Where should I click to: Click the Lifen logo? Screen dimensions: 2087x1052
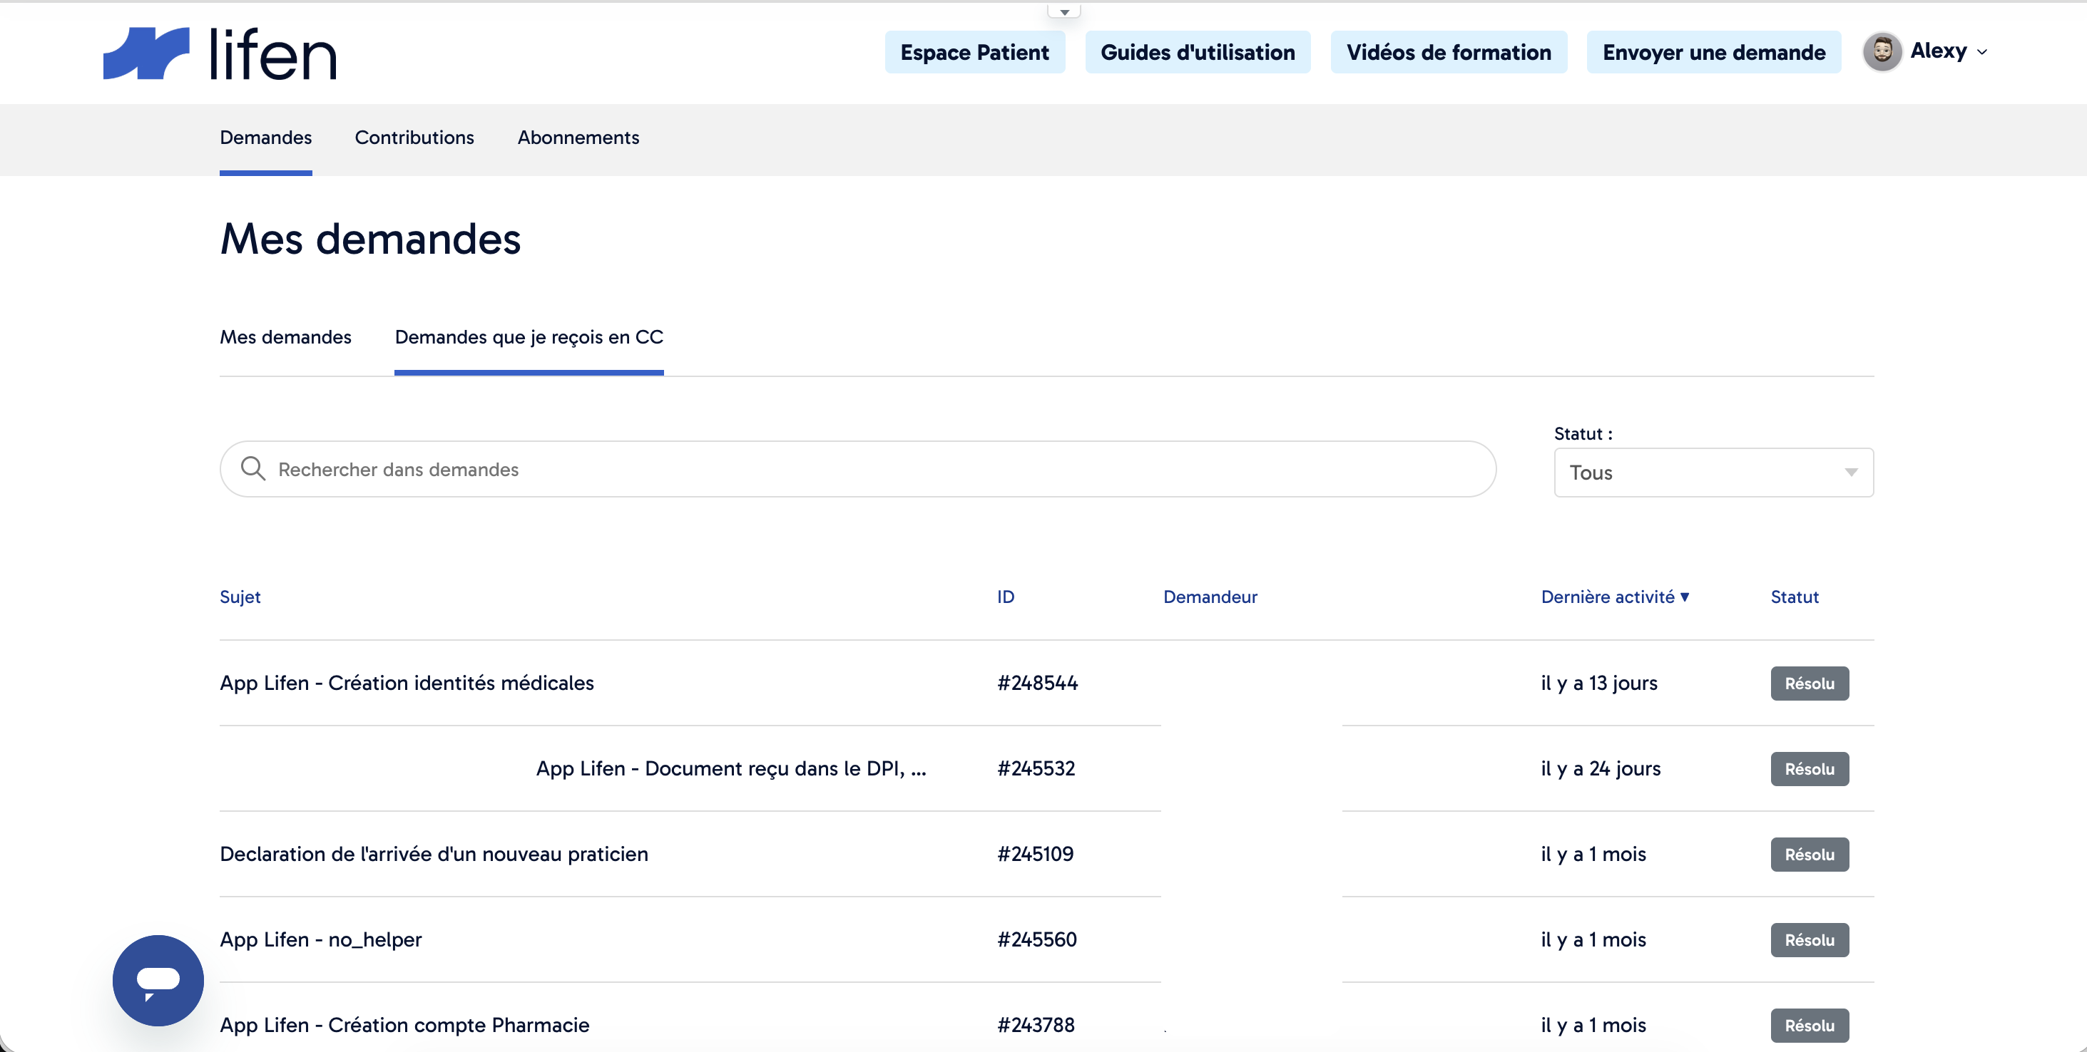[220, 53]
